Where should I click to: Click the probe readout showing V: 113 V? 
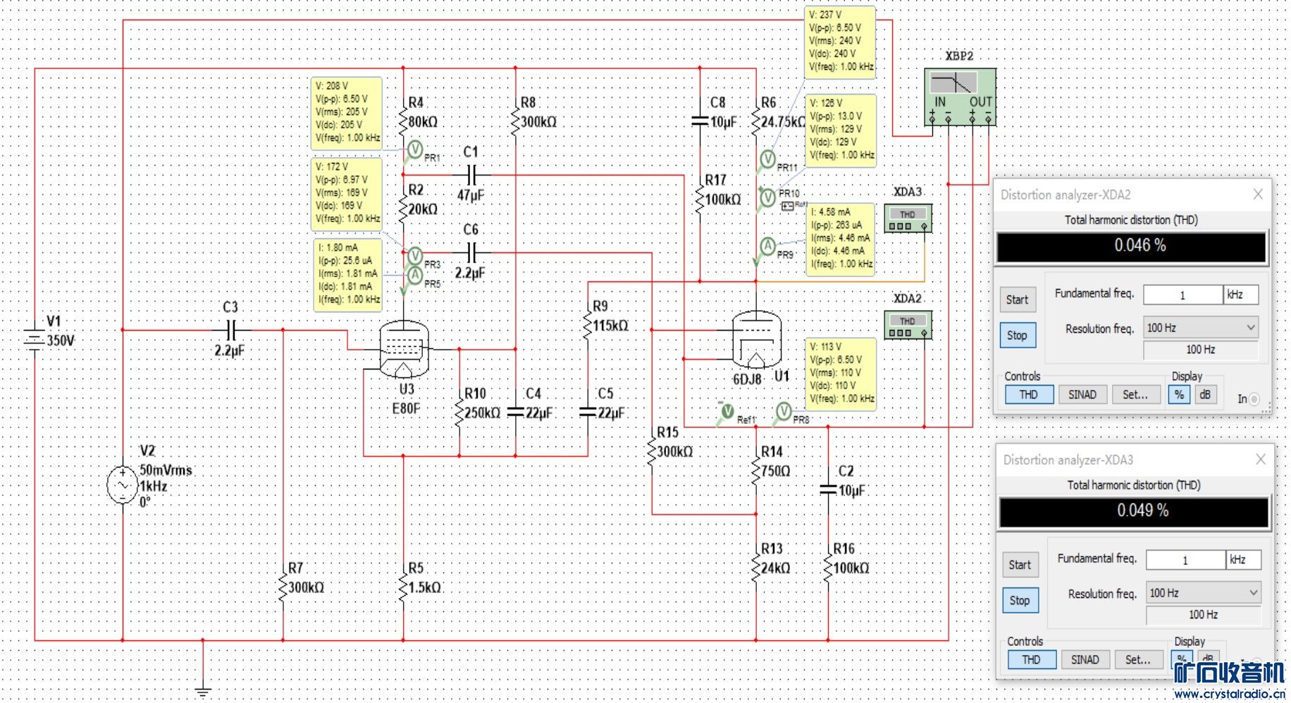click(841, 373)
